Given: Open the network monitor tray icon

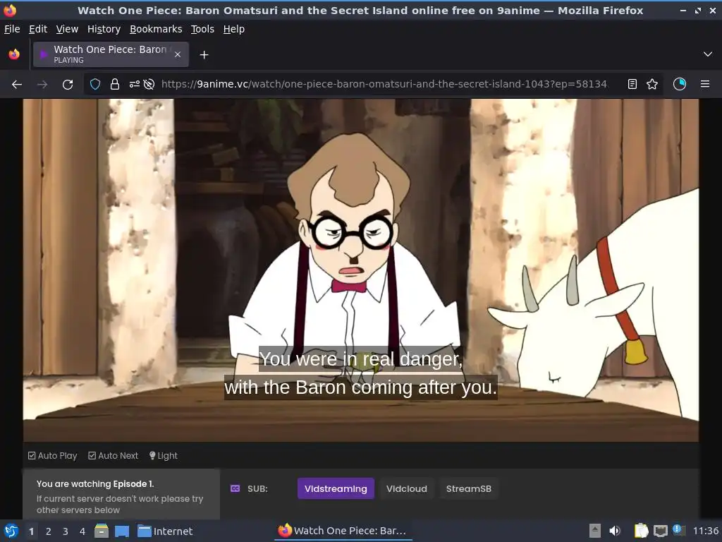Looking at the screenshot, I should 660,531.
